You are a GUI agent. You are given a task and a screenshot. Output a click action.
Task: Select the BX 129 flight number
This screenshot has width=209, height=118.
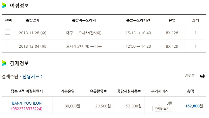[x=172, y=46]
